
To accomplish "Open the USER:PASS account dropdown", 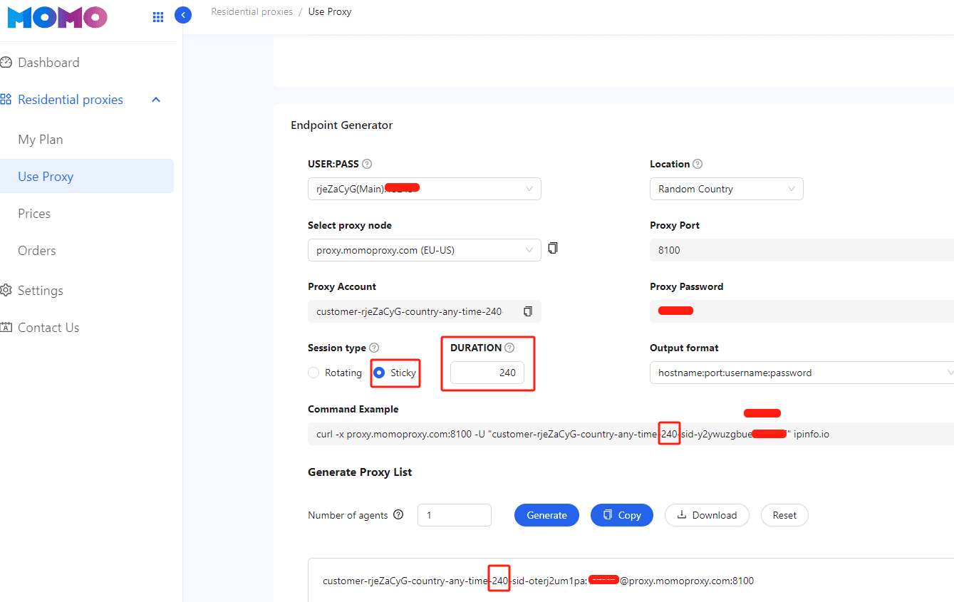I will [x=425, y=189].
